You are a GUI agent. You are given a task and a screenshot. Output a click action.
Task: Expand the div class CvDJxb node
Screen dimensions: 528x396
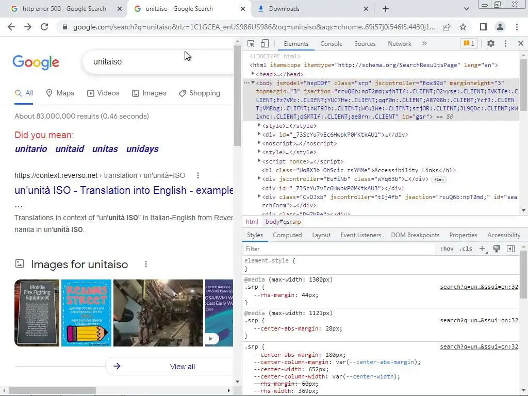click(x=259, y=196)
